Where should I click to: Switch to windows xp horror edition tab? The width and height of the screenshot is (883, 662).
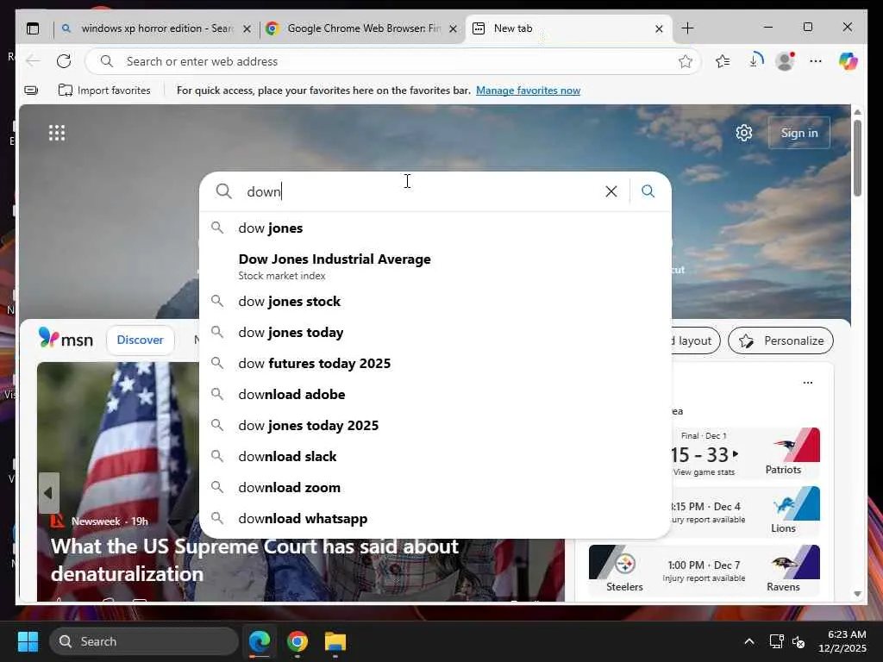coord(156,28)
